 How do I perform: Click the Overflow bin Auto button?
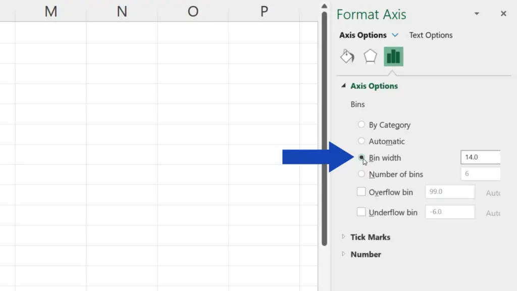point(493,192)
